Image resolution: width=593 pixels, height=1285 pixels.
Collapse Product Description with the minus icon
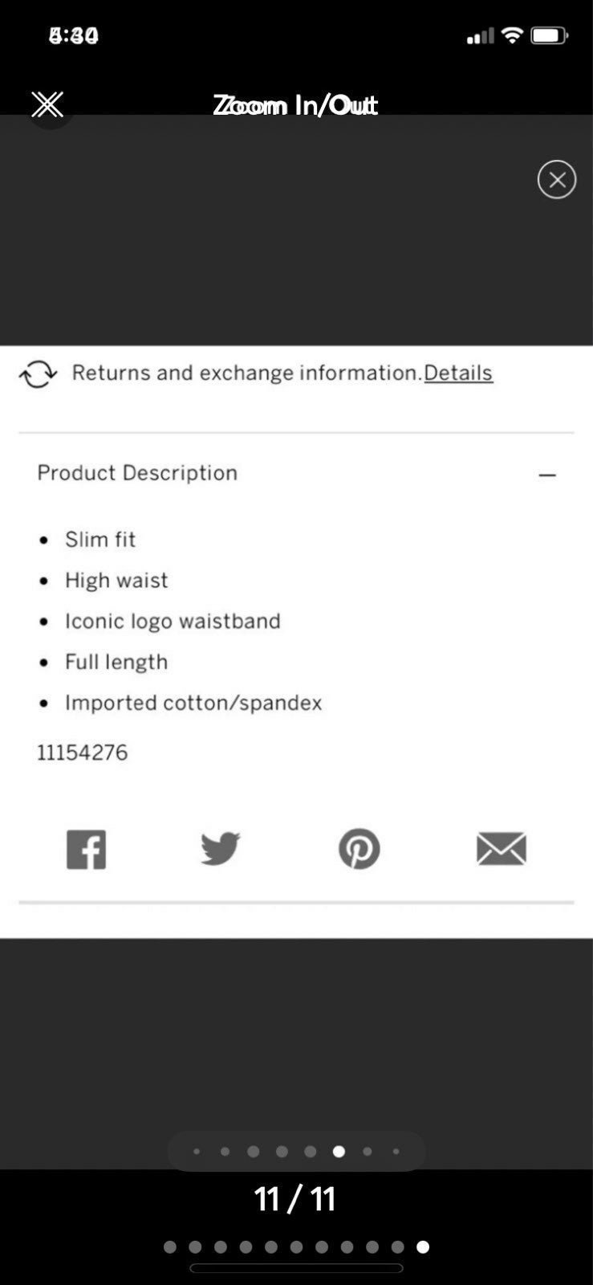[547, 475]
